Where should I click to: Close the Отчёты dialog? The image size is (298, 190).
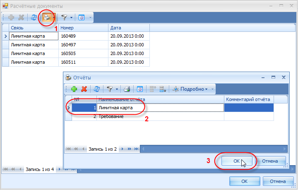(284, 77)
